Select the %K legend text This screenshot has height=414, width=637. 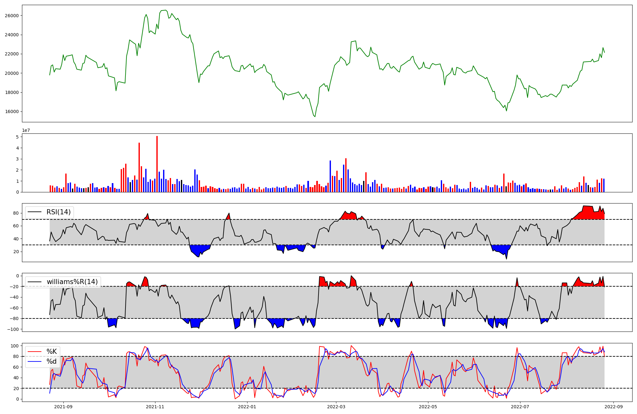pyautogui.click(x=52, y=352)
